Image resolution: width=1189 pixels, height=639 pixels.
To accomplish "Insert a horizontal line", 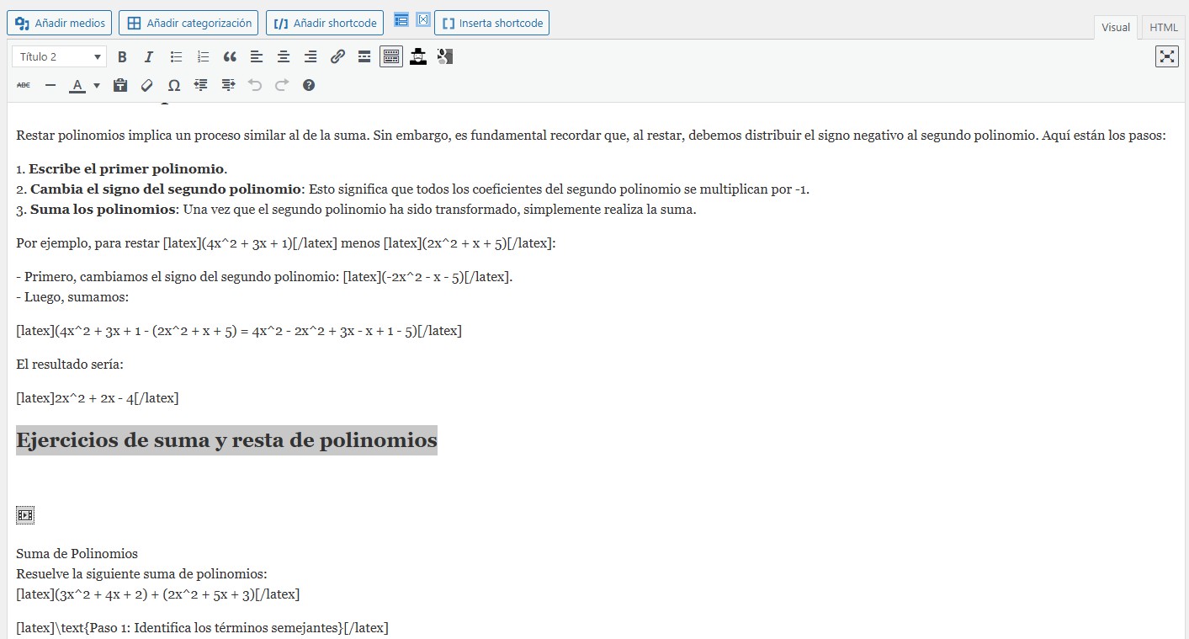I will click(x=50, y=85).
